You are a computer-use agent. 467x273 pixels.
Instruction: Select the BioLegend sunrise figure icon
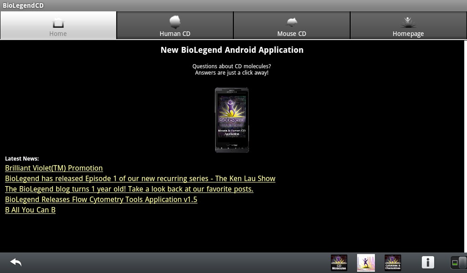pyautogui.click(x=366, y=263)
